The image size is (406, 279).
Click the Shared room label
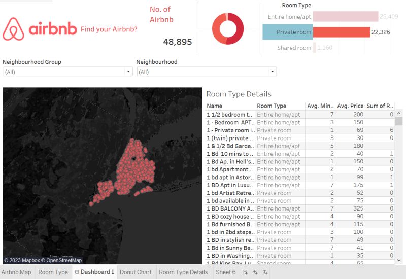pyautogui.click(x=294, y=48)
